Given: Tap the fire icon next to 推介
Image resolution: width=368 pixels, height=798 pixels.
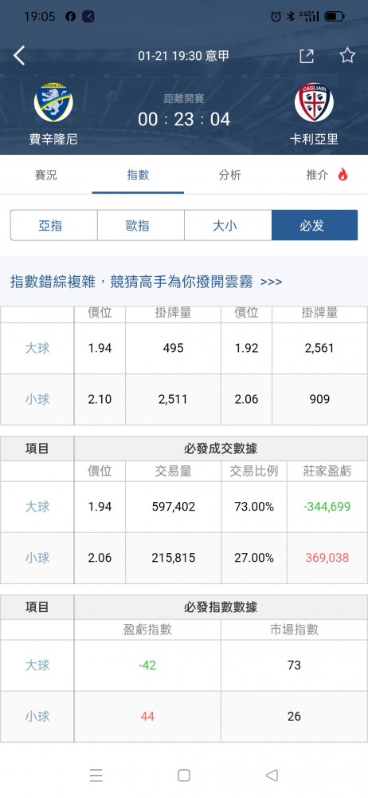Looking at the screenshot, I should [343, 175].
